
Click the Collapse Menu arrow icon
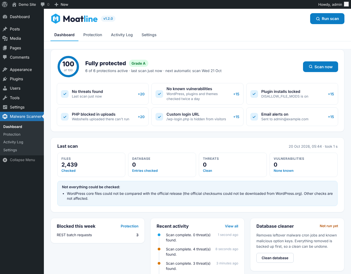point(5,160)
